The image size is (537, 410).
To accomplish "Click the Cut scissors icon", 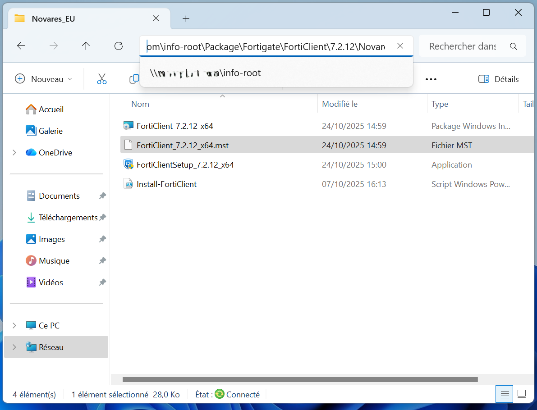I will (101, 79).
